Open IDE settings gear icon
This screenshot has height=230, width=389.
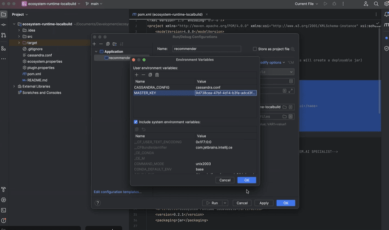coord(386,4)
